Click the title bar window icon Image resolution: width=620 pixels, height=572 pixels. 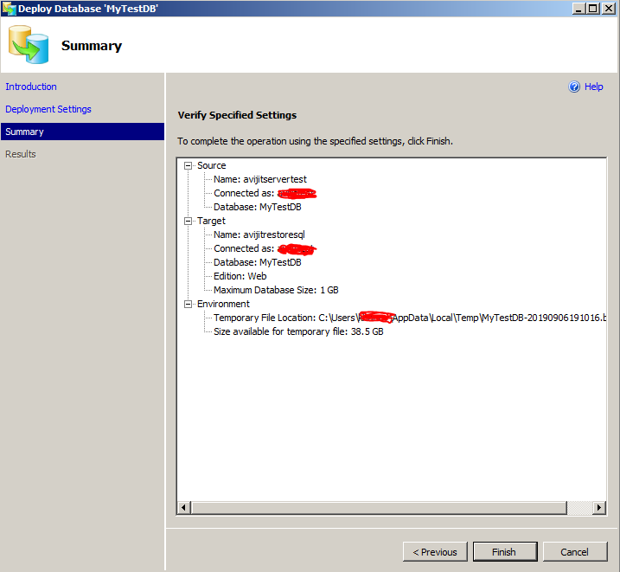(x=10, y=8)
